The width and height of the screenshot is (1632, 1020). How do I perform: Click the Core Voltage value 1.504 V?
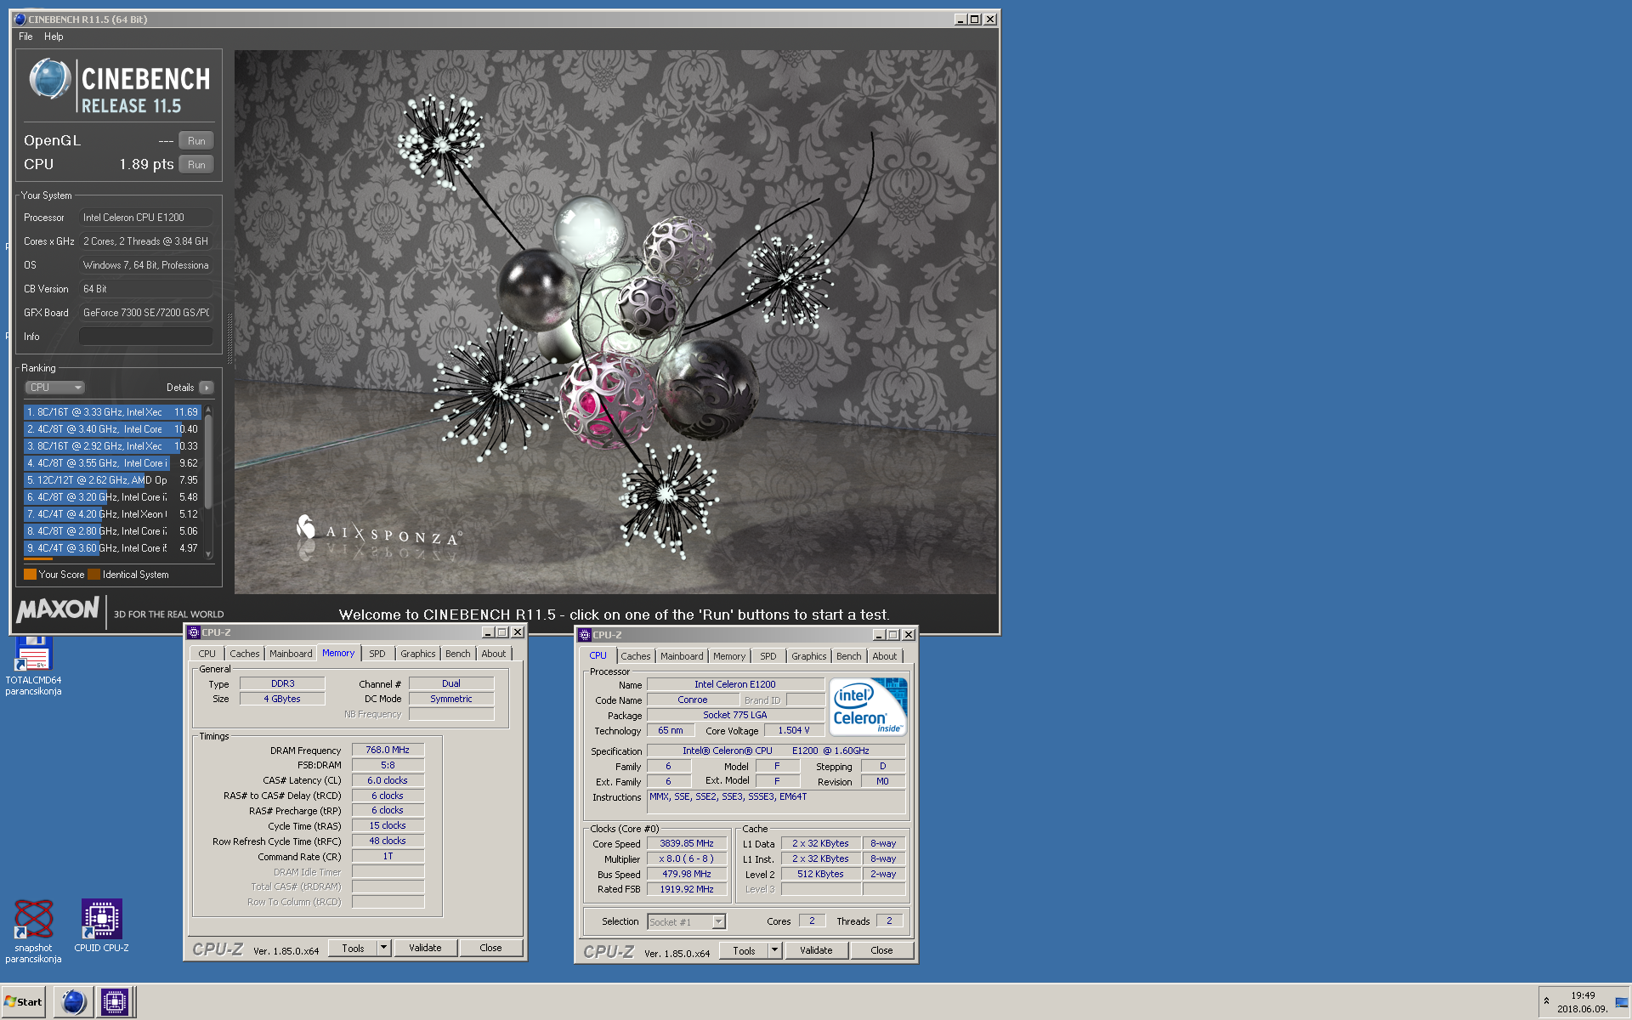click(793, 730)
